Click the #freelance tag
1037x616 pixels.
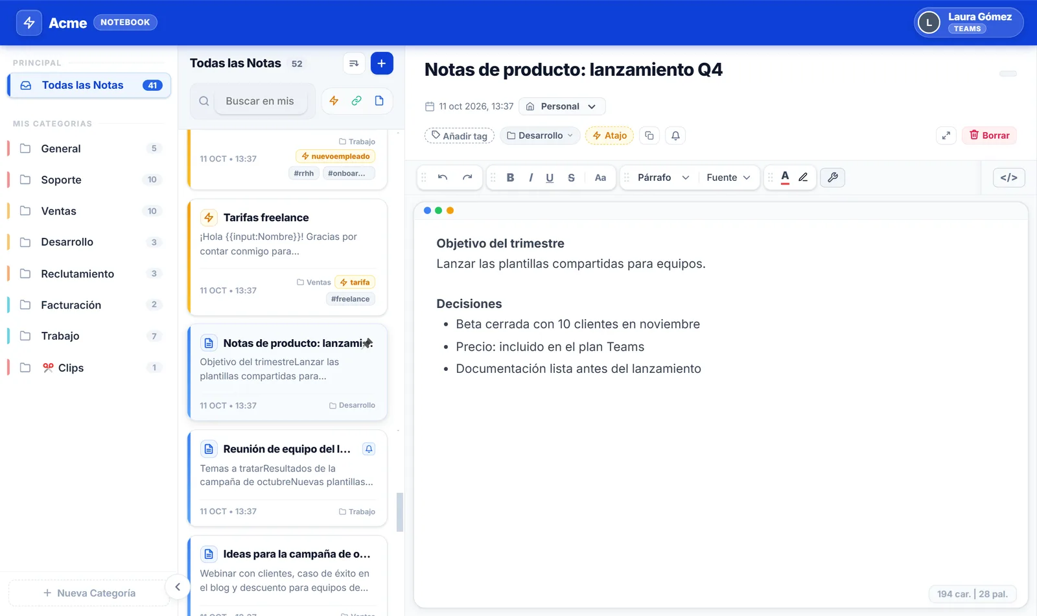pos(350,299)
